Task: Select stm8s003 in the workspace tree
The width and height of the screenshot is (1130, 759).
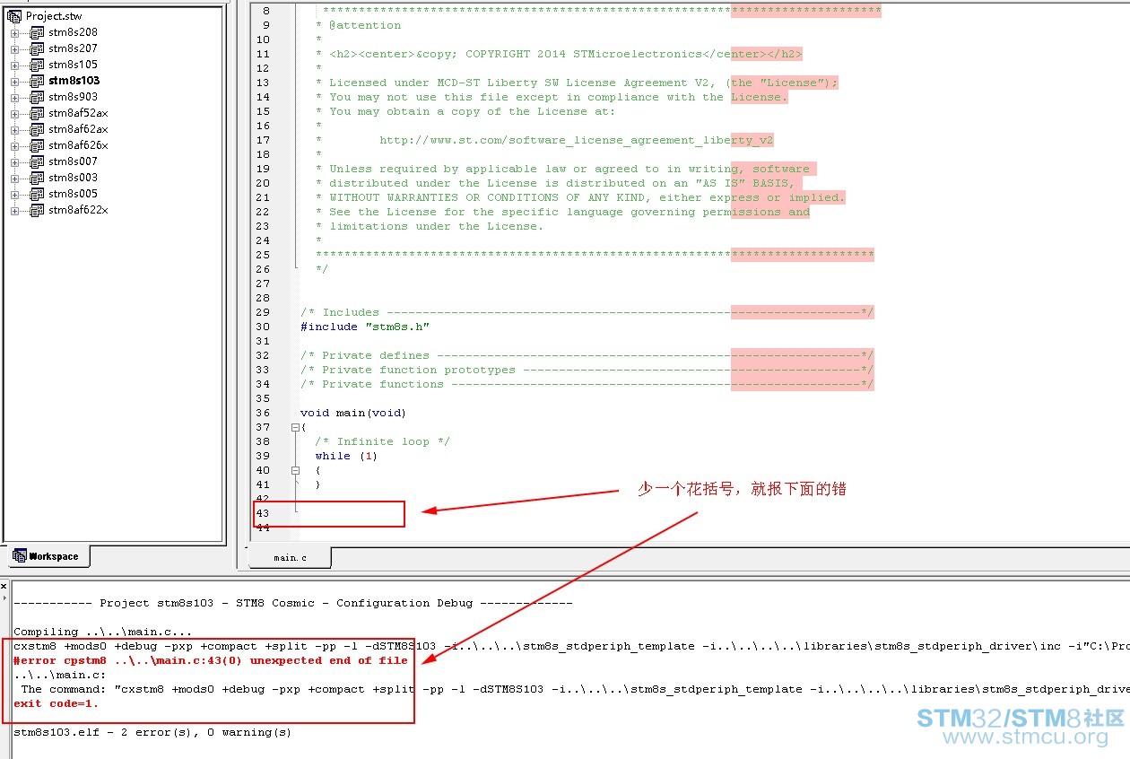Action: point(73,178)
